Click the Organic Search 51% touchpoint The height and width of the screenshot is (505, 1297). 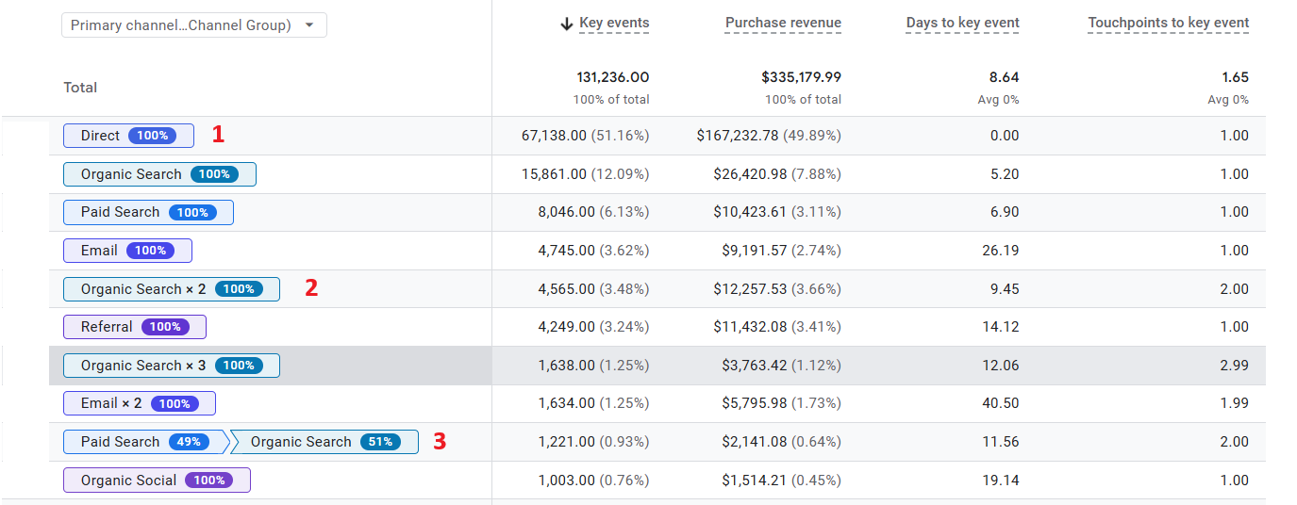point(324,442)
